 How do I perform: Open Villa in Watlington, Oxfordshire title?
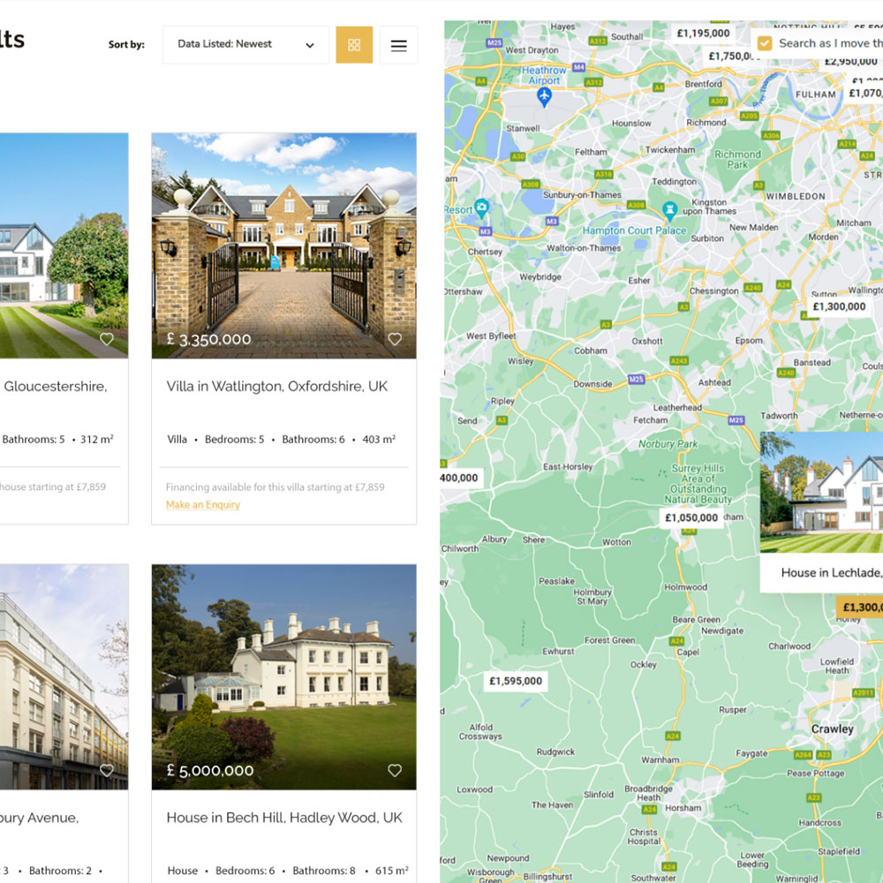point(277,387)
